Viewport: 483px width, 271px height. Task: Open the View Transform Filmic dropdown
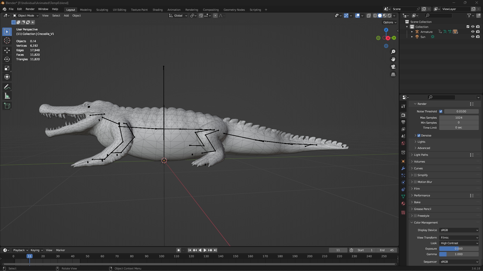coord(459,238)
